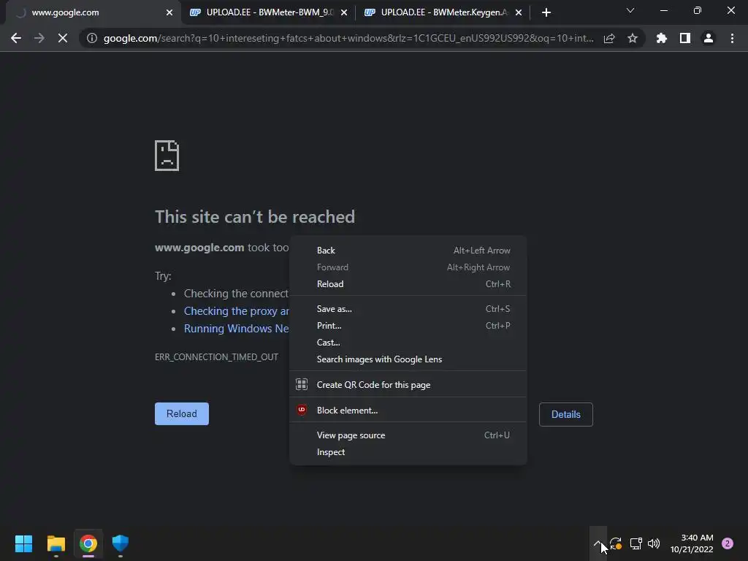Go back using the browser back arrow

pos(16,38)
